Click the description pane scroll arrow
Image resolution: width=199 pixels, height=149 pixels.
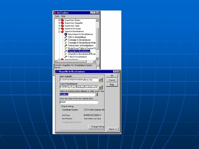tap(98, 65)
